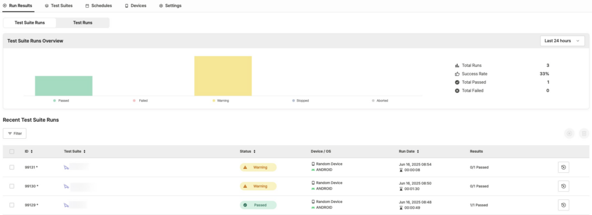Rerun test suite run 99130

[563, 186]
